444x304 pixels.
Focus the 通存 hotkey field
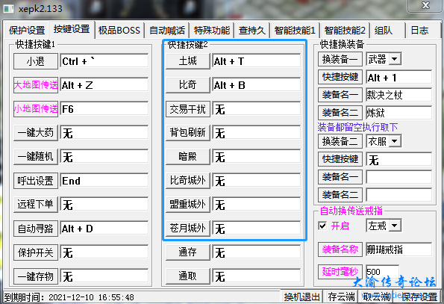tap(256, 252)
